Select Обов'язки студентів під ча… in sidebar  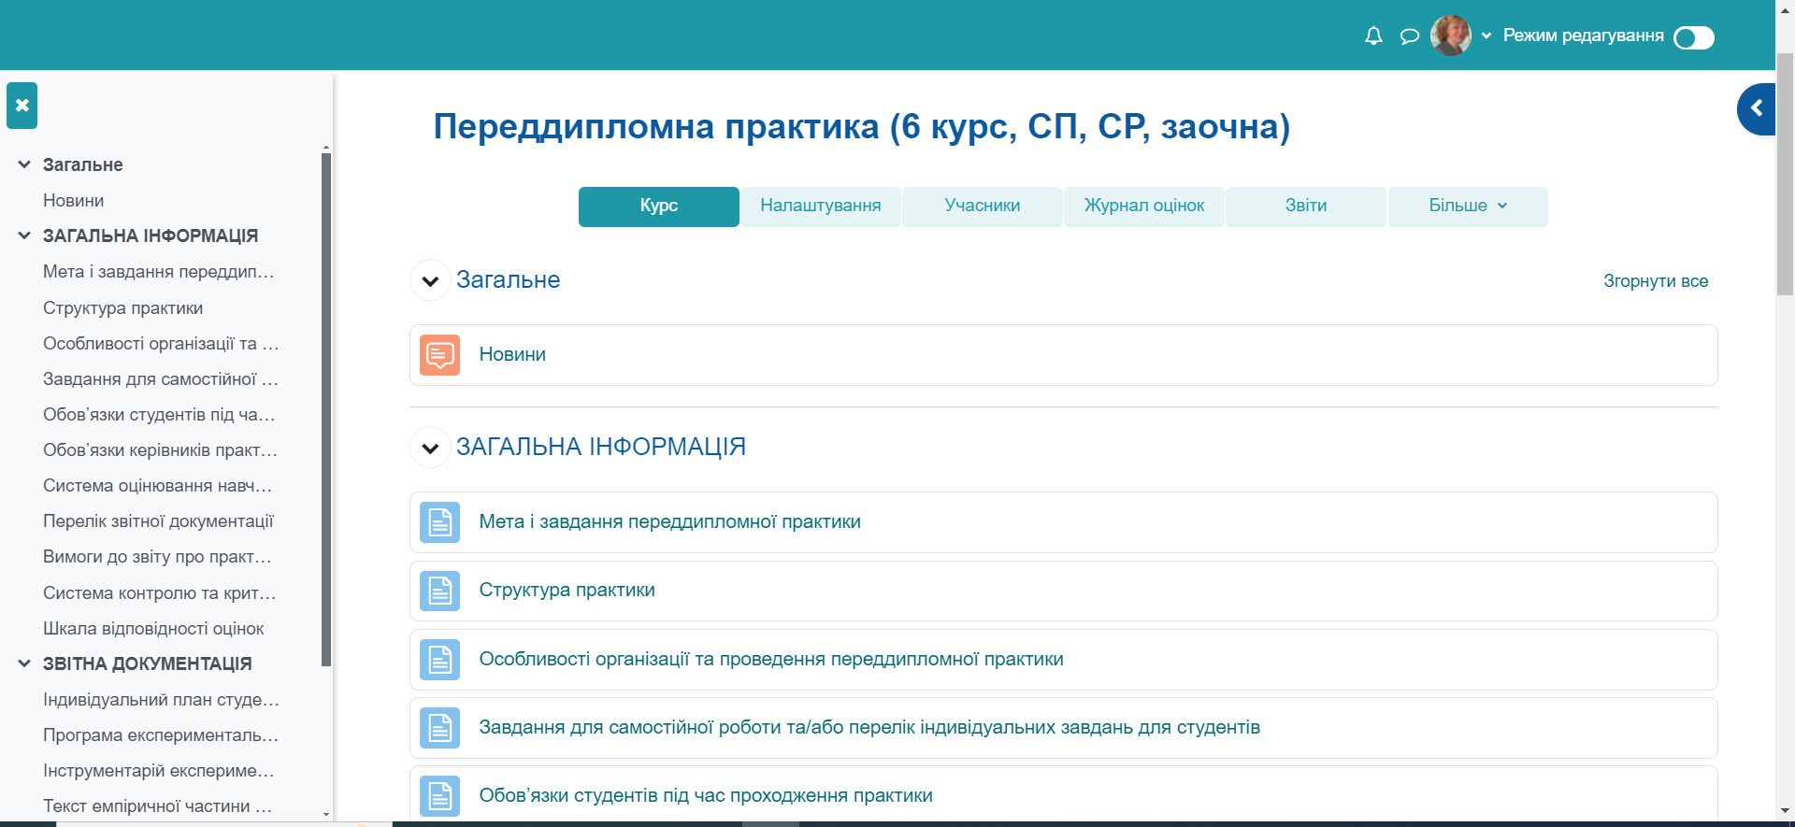[x=159, y=414]
